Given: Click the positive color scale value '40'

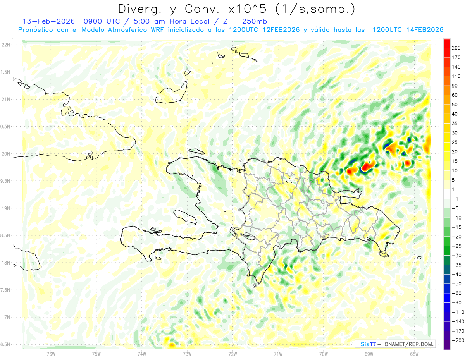Looking at the screenshot, I should click(455, 114).
